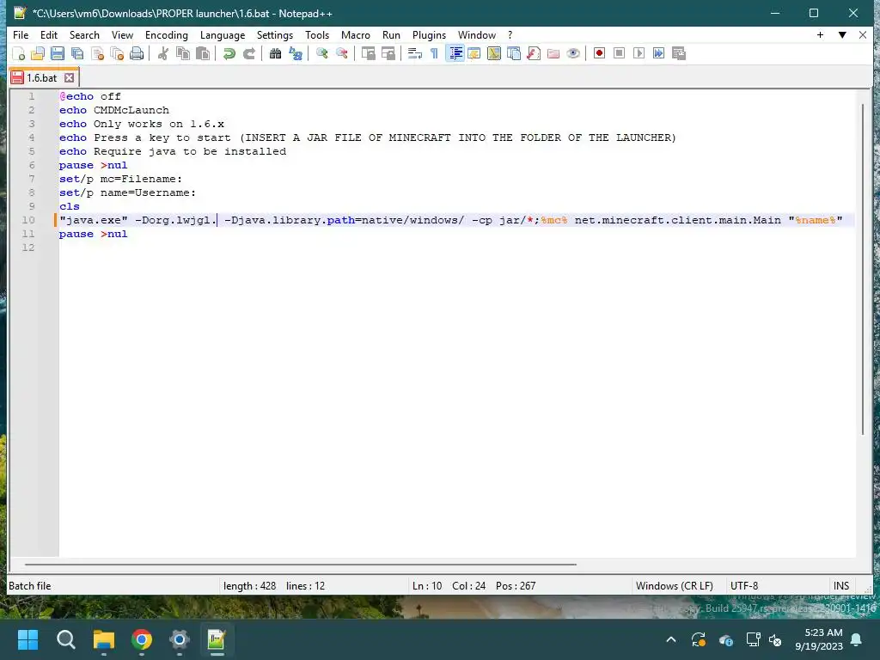The image size is (880, 660).
Task: Click the Zoom Out magnifier icon
Action: pos(341,53)
